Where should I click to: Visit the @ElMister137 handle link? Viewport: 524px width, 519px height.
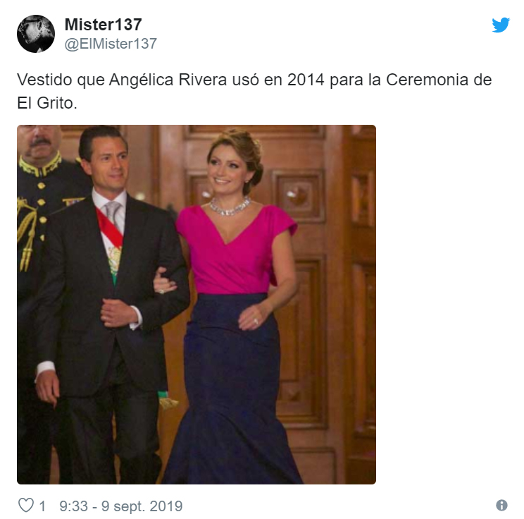pos(111,44)
